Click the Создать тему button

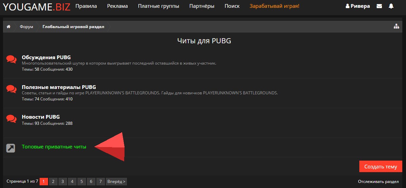(381, 167)
